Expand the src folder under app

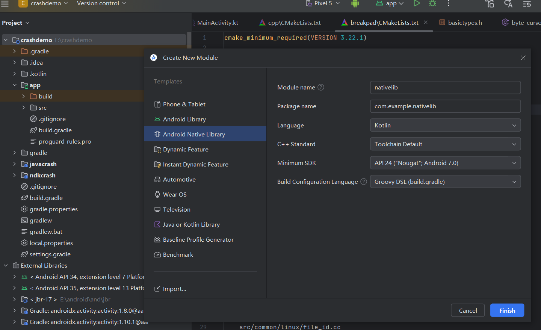(x=24, y=107)
